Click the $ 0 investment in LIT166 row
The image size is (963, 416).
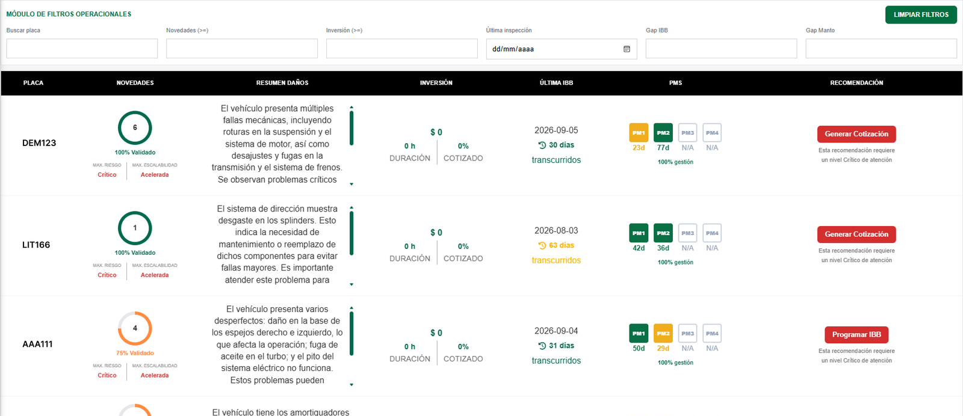click(436, 233)
